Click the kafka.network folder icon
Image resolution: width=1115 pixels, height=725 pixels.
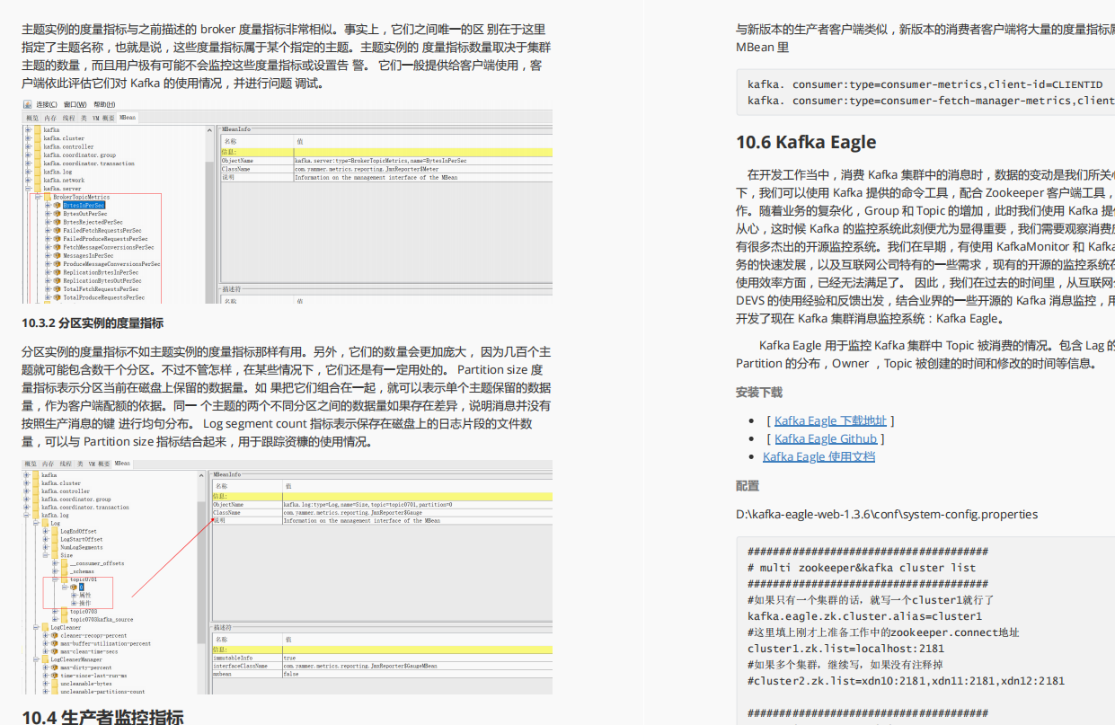point(37,180)
